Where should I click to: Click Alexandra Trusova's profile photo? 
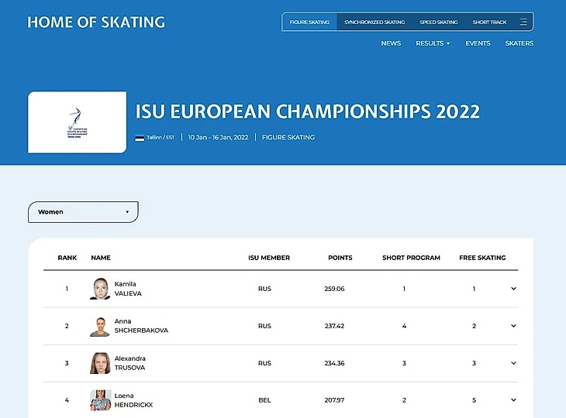coord(101,363)
